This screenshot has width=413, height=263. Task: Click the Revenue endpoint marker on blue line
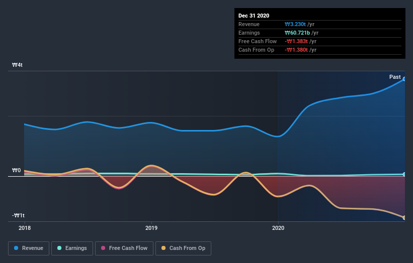pyautogui.click(x=404, y=79)
